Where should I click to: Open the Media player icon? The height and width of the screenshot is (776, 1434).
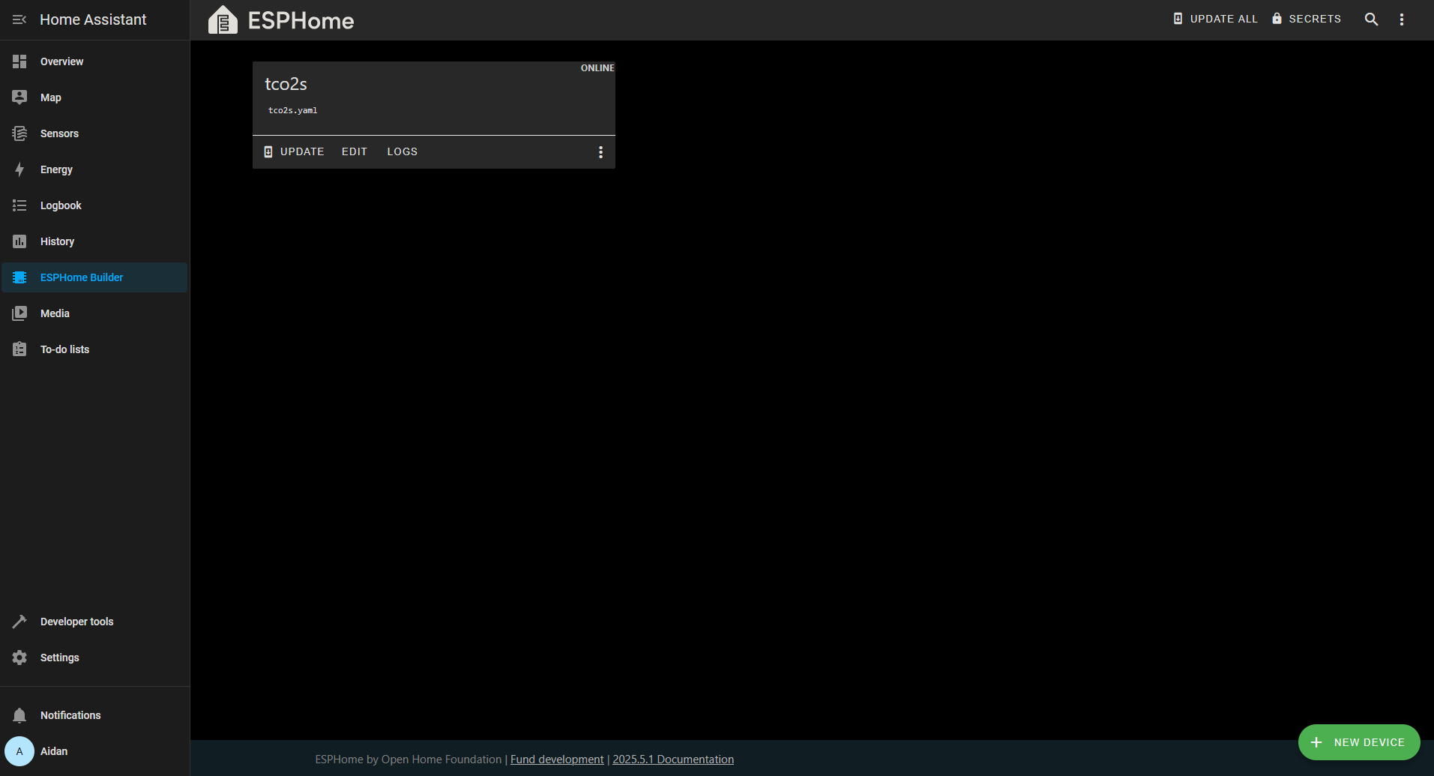click(x=19, y=313)
